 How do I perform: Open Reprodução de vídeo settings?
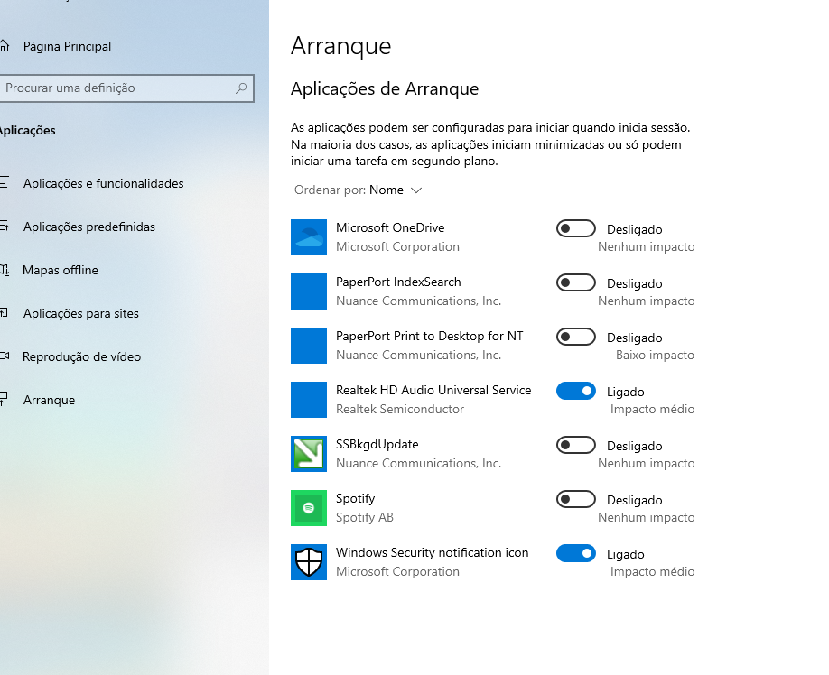81,356
